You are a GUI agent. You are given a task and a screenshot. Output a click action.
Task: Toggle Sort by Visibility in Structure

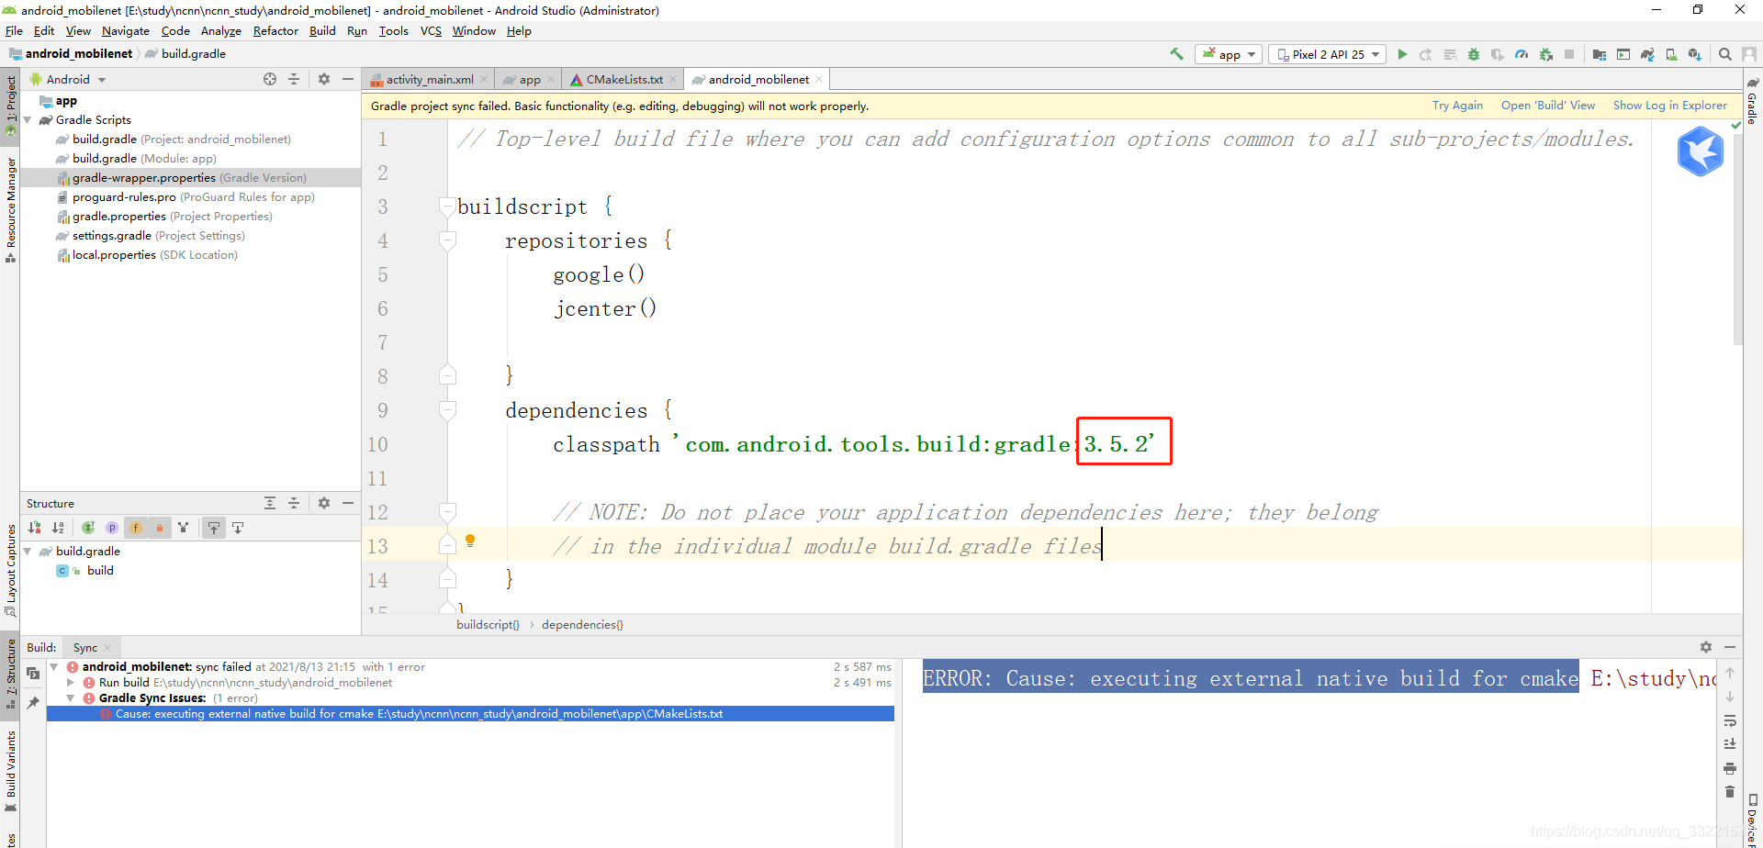[35, 528]
